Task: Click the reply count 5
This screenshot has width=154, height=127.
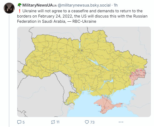Action: (24, 122)
